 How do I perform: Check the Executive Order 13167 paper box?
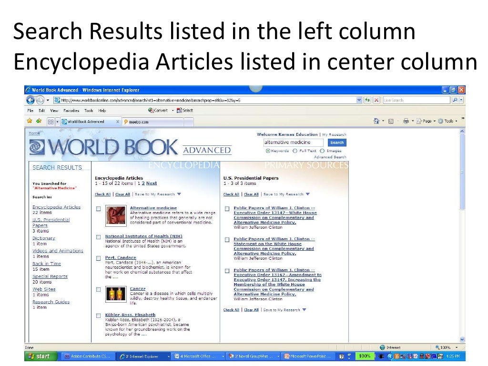click(x=227, y=271)
